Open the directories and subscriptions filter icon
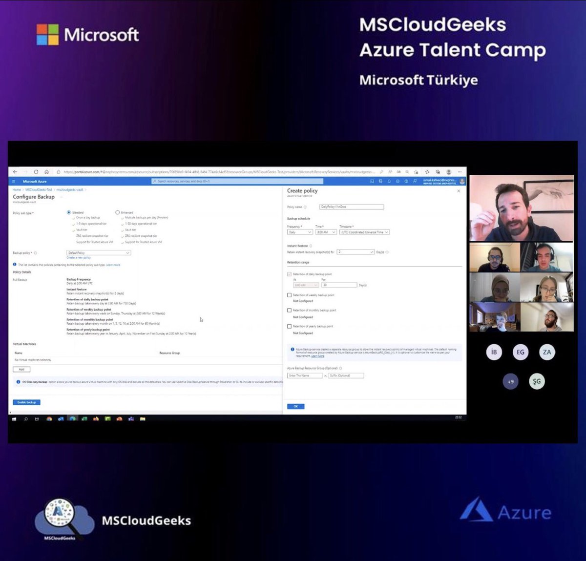 coord(380,181)
